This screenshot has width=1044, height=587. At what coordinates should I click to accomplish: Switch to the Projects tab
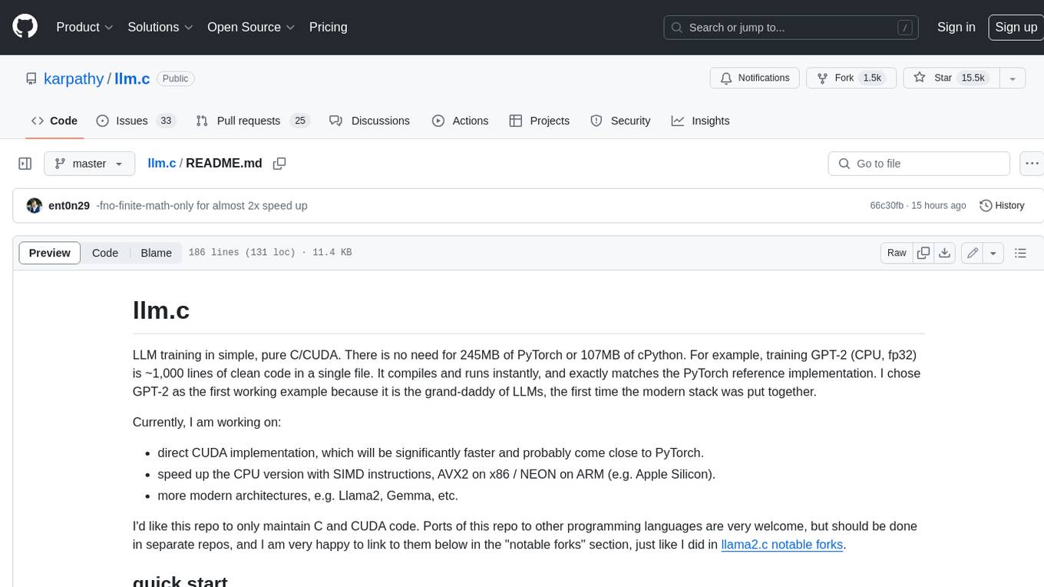point(539,121)
